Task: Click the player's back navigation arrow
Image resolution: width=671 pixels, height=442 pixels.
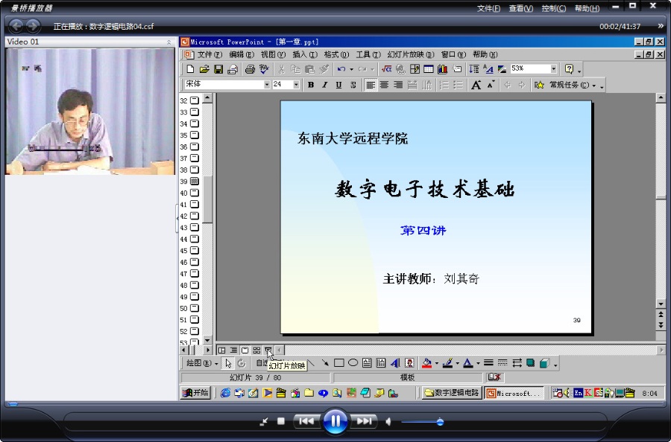Action: point(16,26)
